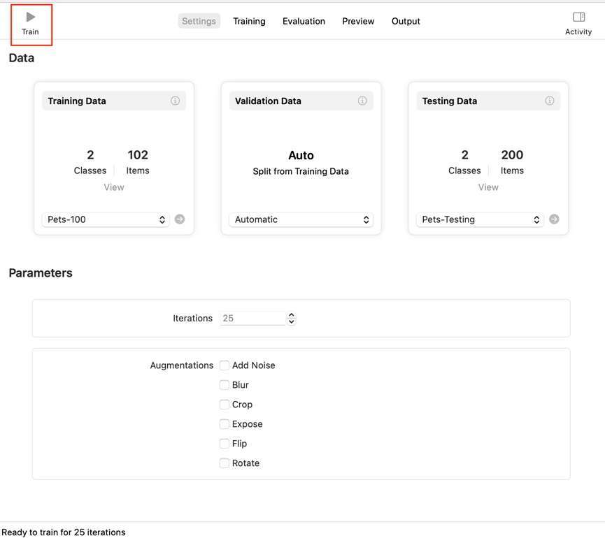The height and width of the screenshot is (538, 605).
Task: Click View under Training Data
Action: pyautogui.click(x=114, y=187)
